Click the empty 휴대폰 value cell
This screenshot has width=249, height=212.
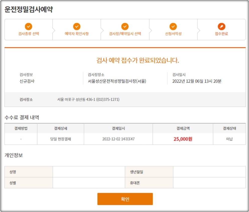[209, 183]
